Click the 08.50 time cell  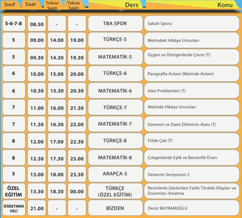(37, 23)
